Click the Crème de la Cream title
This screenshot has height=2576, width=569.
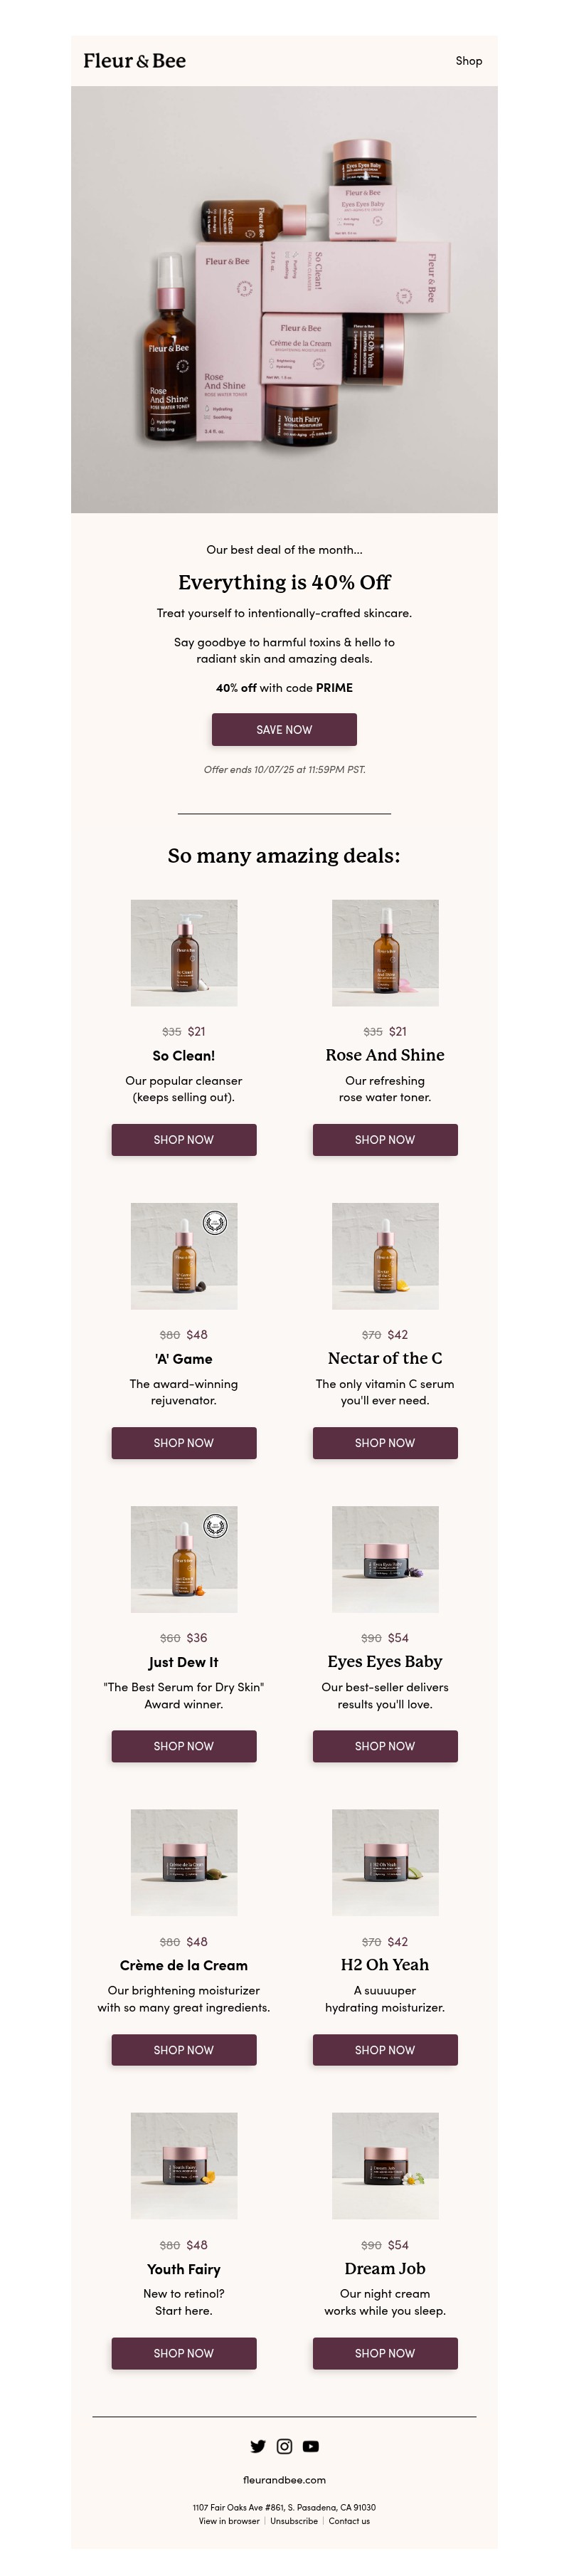[184, 1964]
